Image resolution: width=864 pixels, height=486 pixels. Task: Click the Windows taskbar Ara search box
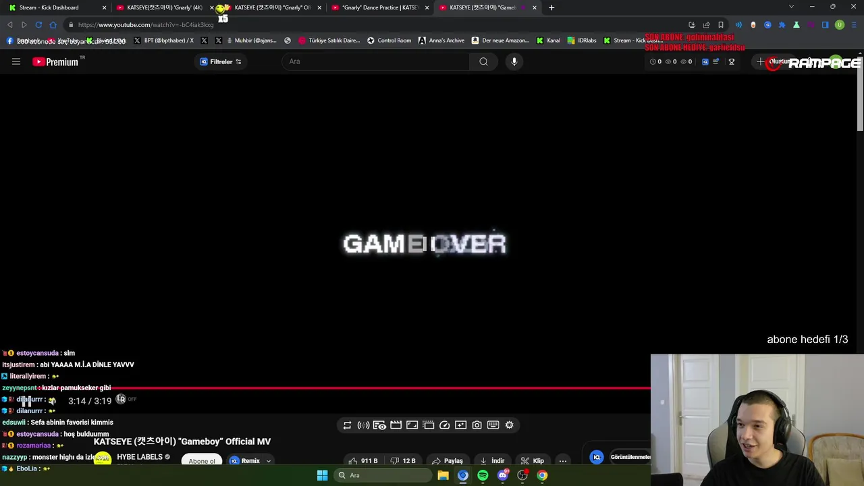383,475
